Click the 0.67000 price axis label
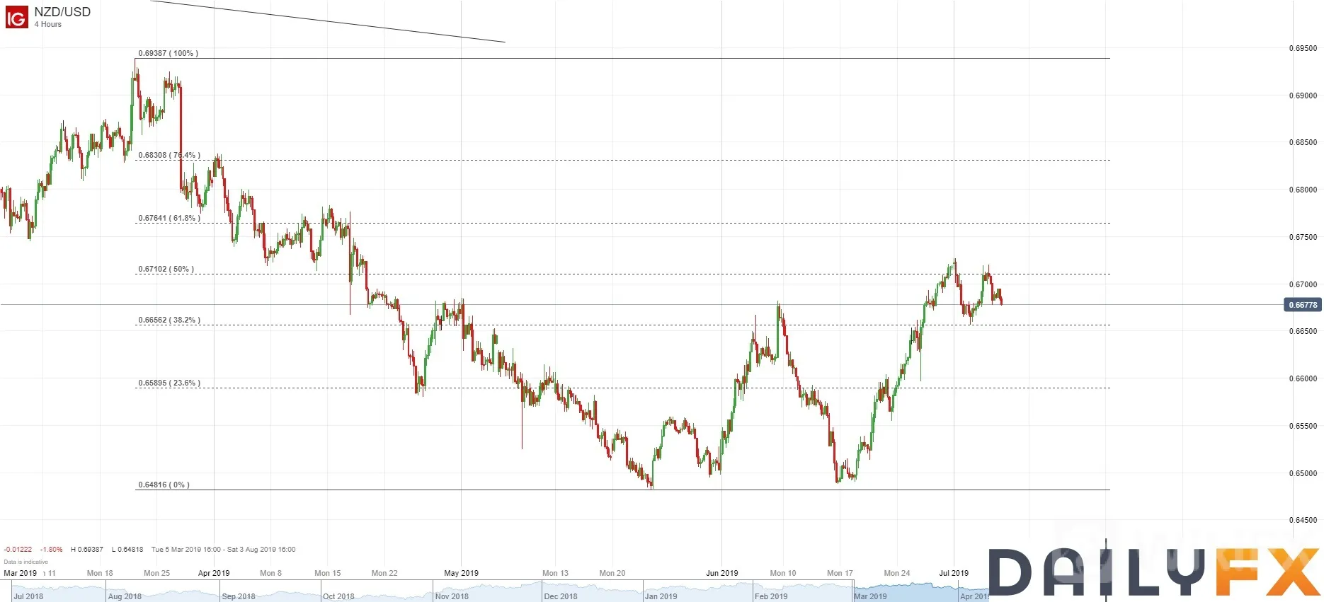Viewport: 1324px width, 602px height. pyautogui.click(x=1303, y=284)
